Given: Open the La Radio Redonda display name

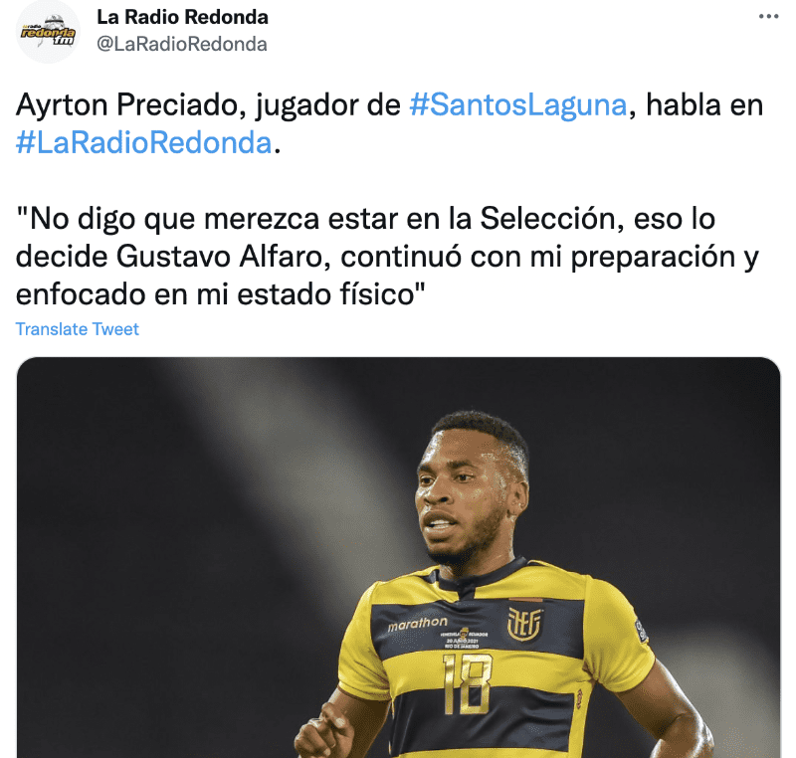Looking at the screenshot, I should 182,17.
